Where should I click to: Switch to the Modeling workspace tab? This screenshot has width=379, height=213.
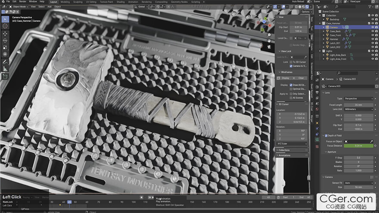pyautogui.click(x=65, y=2)
